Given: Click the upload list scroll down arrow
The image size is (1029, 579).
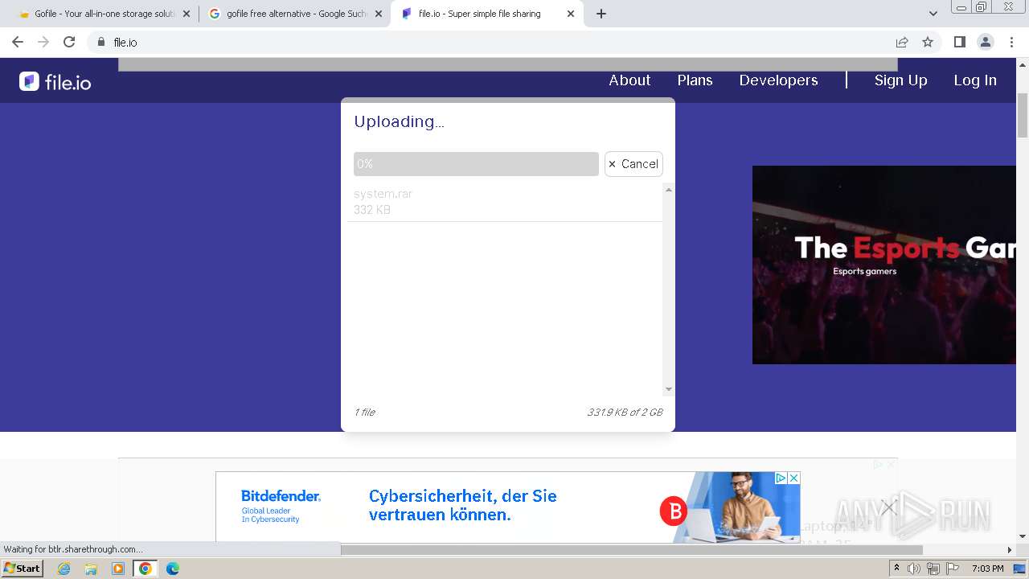Looking at the screenshot, I should pos(668,389).
